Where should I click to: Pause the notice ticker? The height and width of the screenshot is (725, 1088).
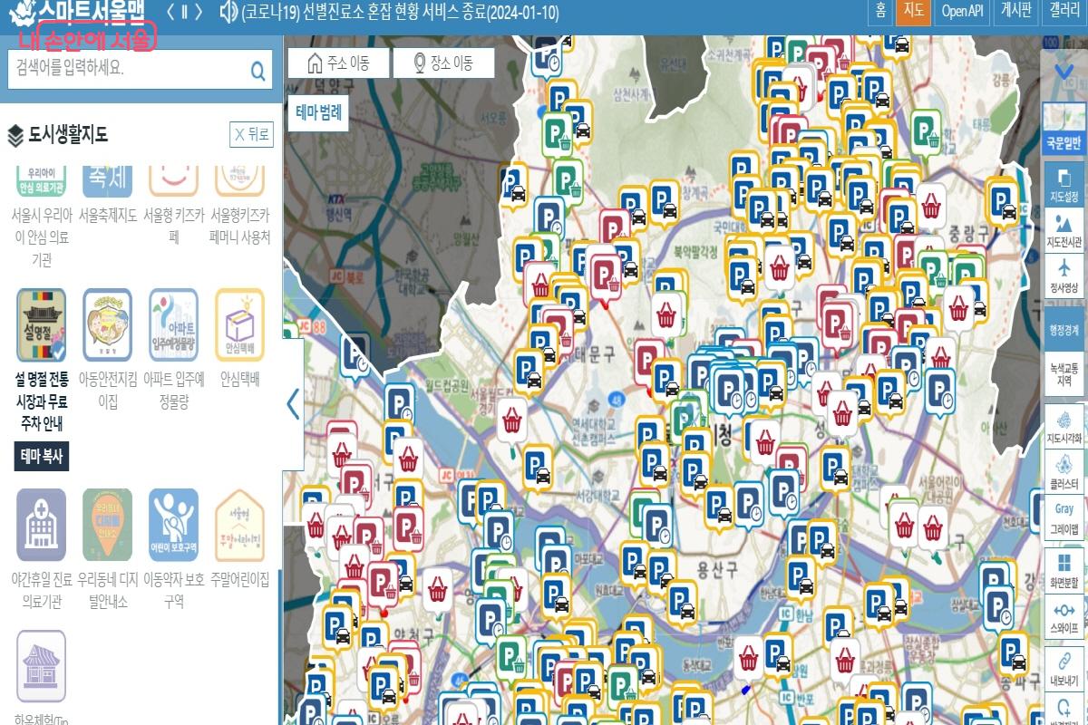click(184, 12)
